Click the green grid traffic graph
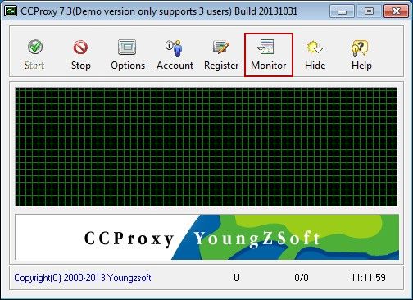 pos(206,147)
